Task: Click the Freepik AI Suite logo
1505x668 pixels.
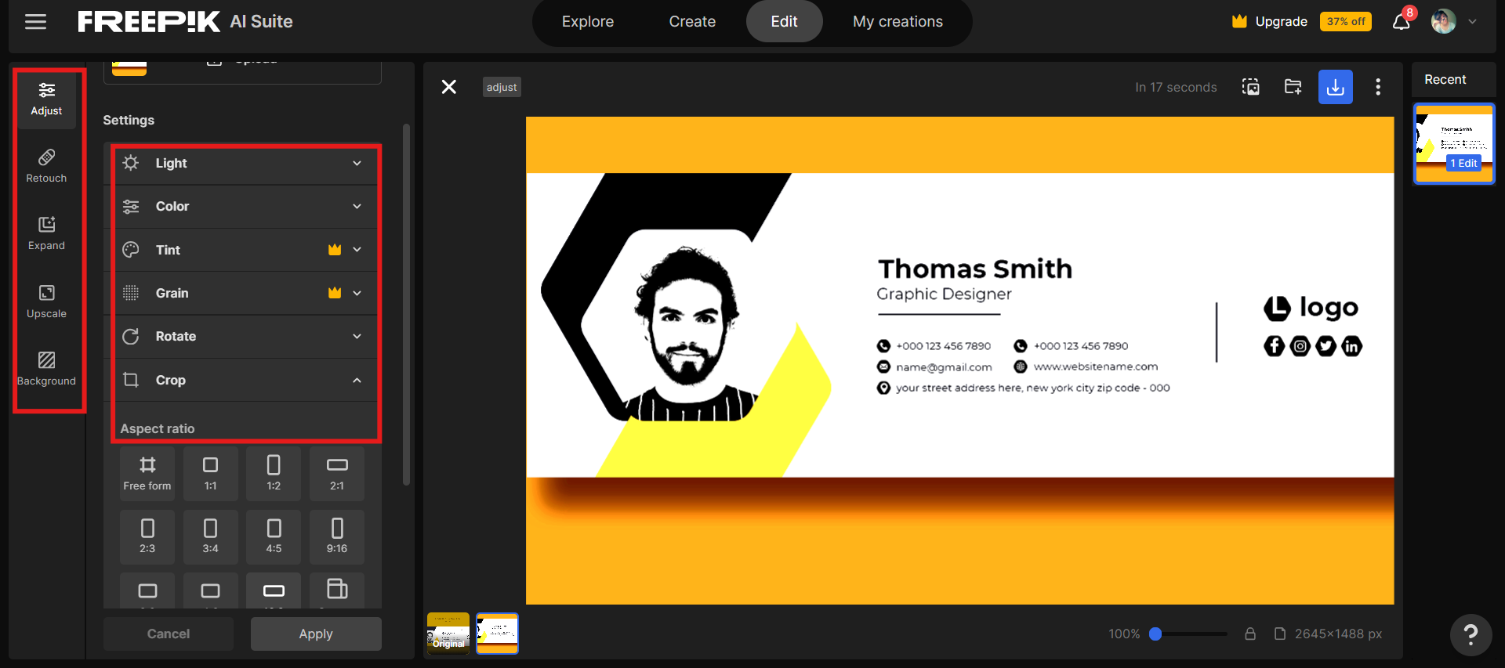Action: 185,22
